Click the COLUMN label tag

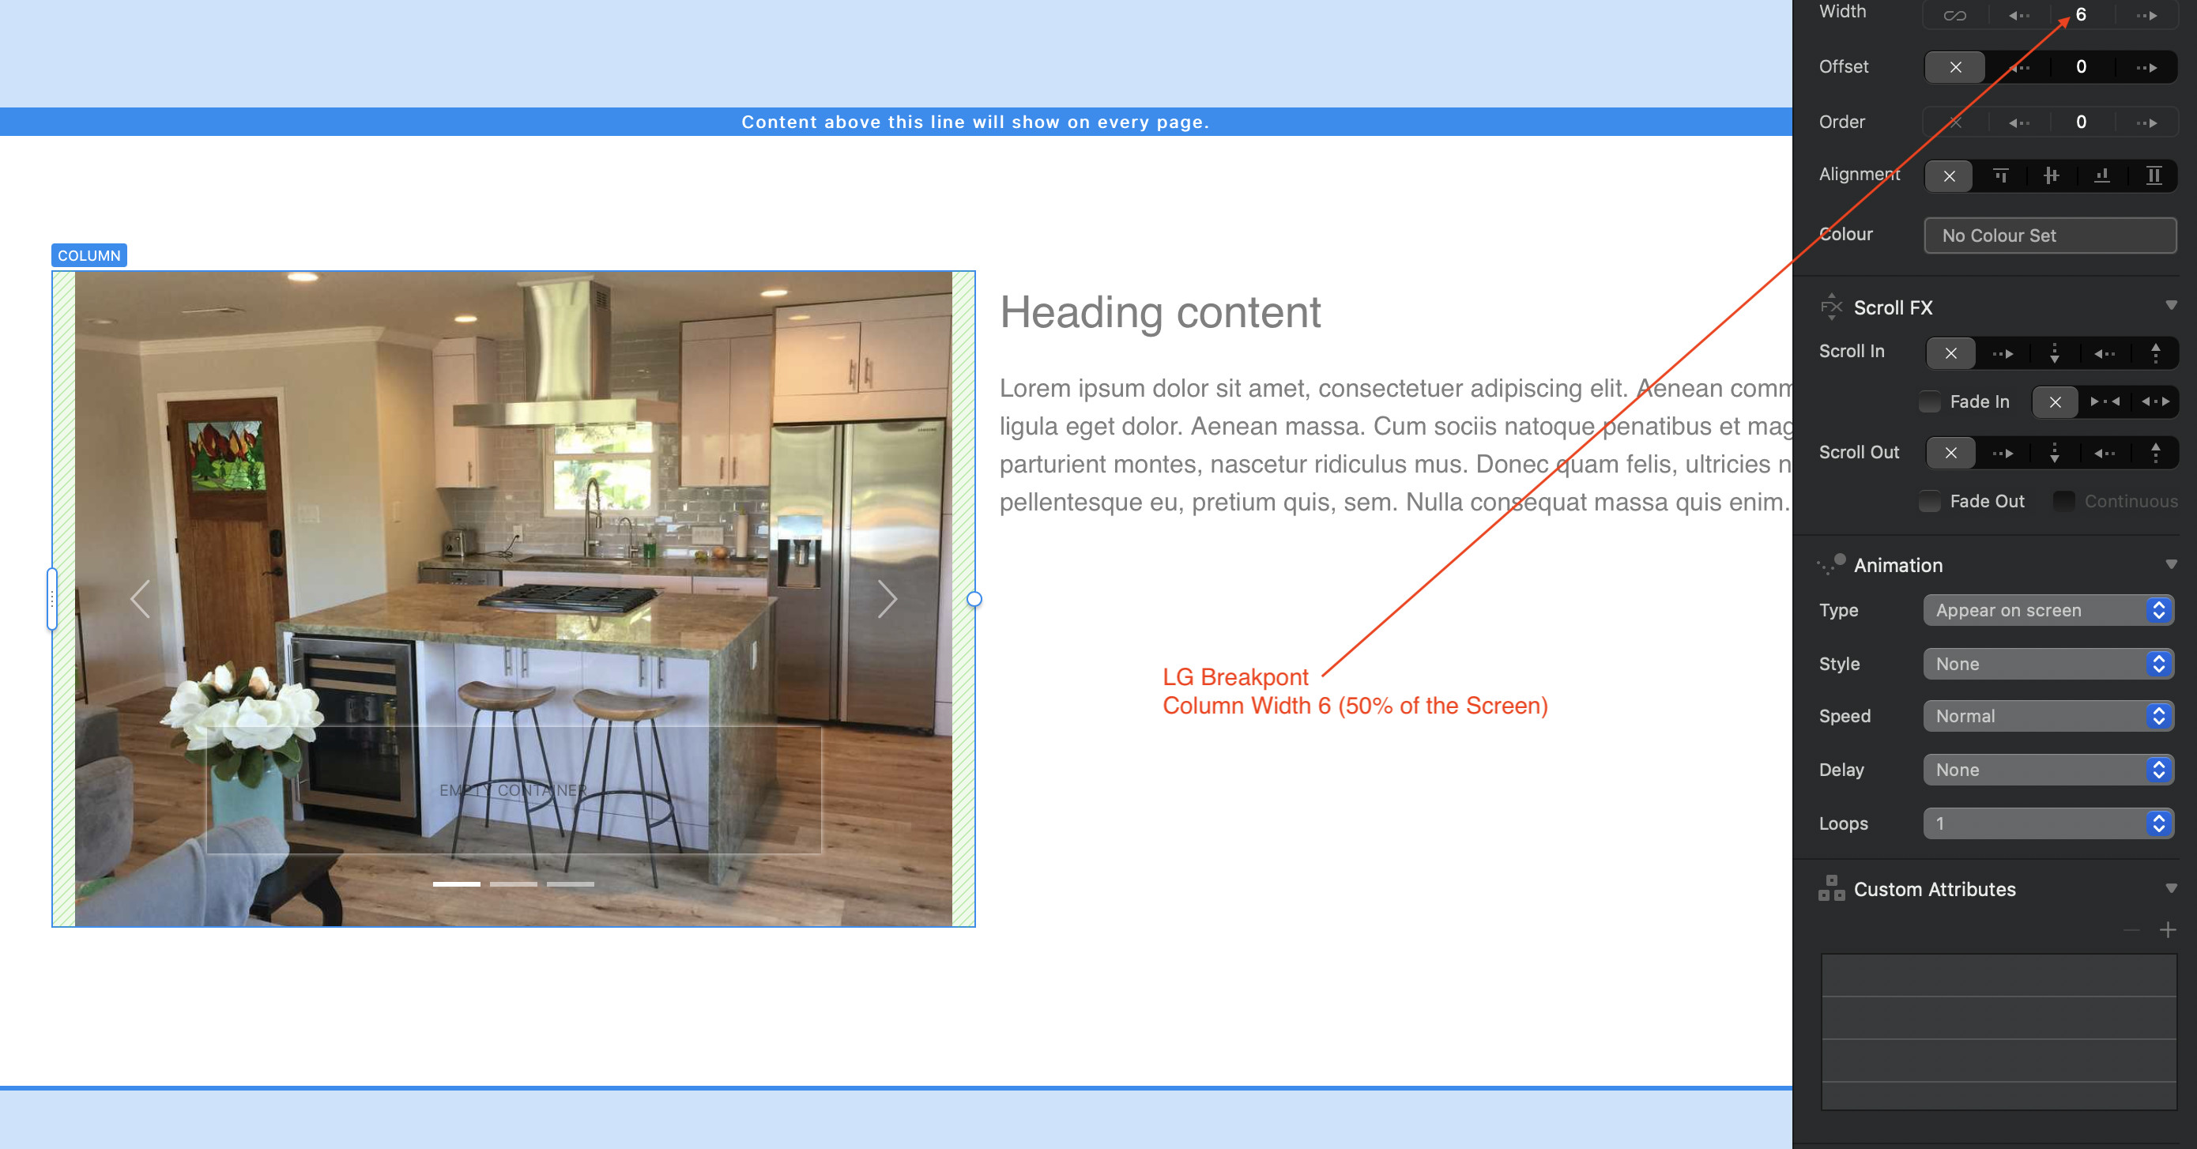pyautogui.click(x=89, y=256)
